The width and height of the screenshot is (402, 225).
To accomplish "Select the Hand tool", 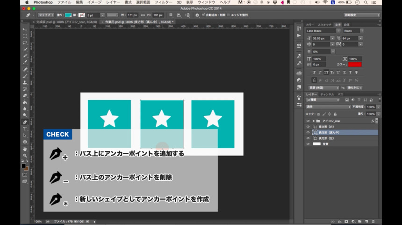I will (25, 149).
